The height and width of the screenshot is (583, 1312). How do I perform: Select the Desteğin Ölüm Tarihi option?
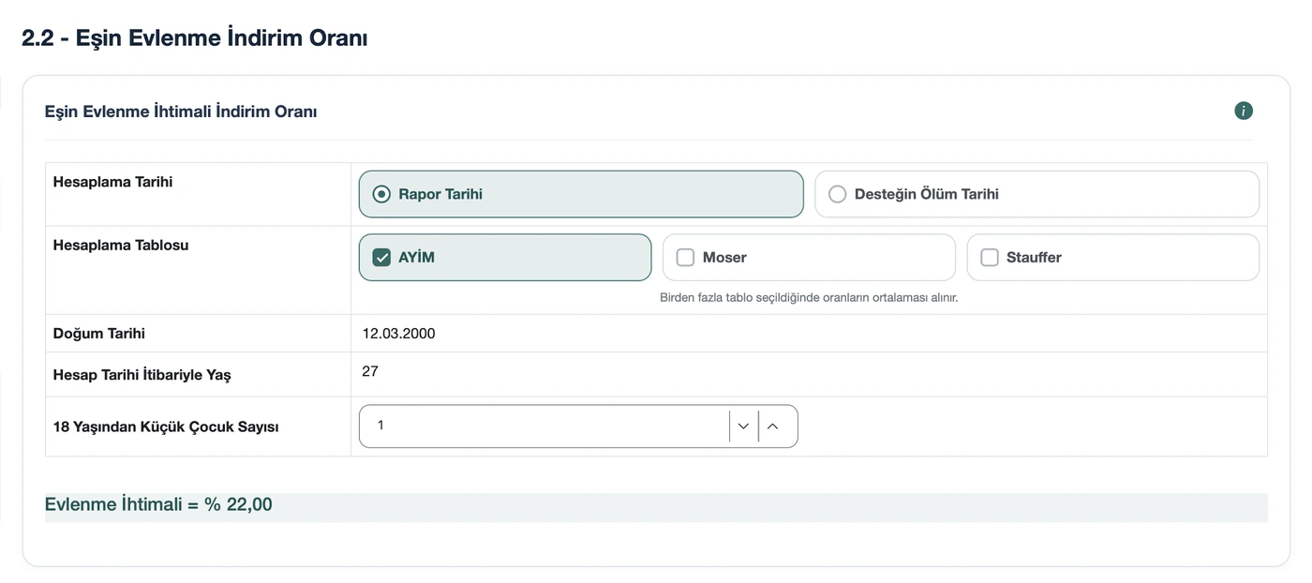coord(1036,194)
